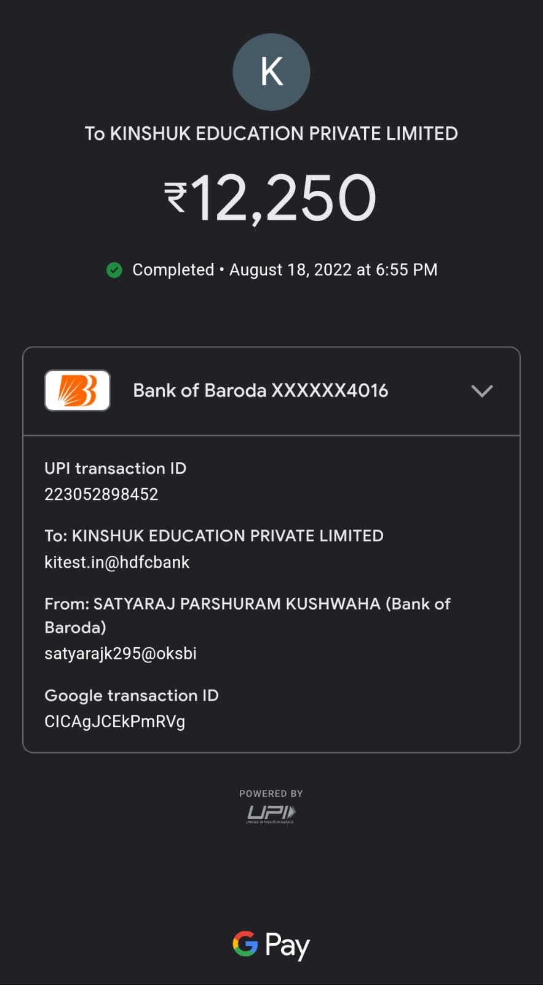
Task: Click the Google transaction ID label
Action: [132, 696]
